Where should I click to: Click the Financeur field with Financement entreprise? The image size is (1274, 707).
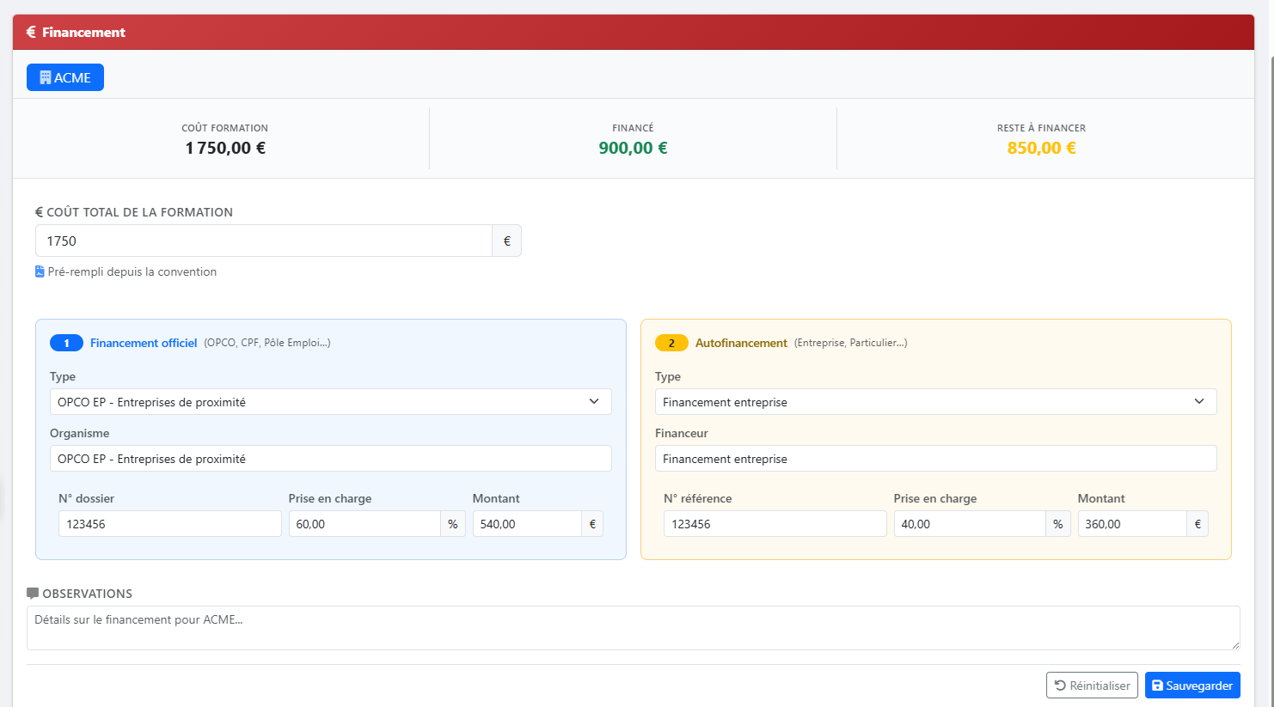pyautogui.click(x=936, y=459)
